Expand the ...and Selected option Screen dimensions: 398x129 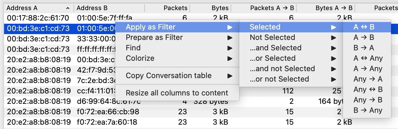[x=275, y=48]
